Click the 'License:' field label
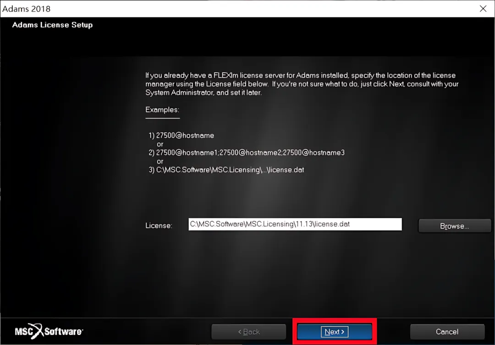The height and width of the screenshot is (345, 495). pyautogui.click(x=159, y=226)
